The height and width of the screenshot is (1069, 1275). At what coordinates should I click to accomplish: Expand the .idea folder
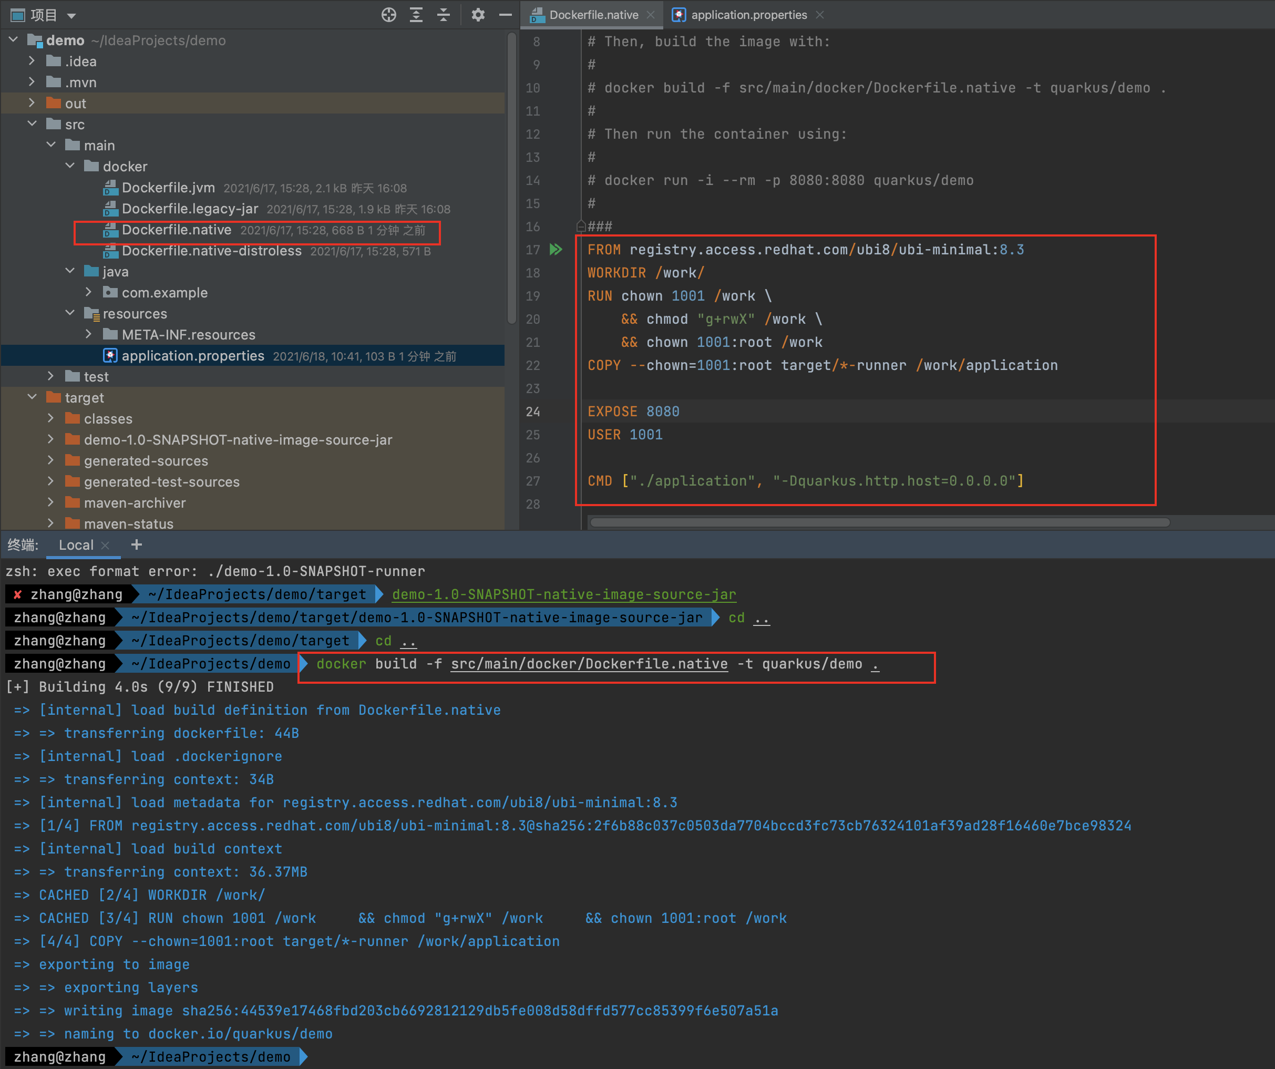tap(32, 61)
